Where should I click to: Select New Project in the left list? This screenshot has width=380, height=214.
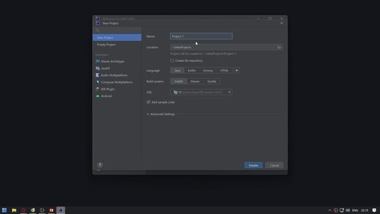pyautogui.click(x=117, y=37)
